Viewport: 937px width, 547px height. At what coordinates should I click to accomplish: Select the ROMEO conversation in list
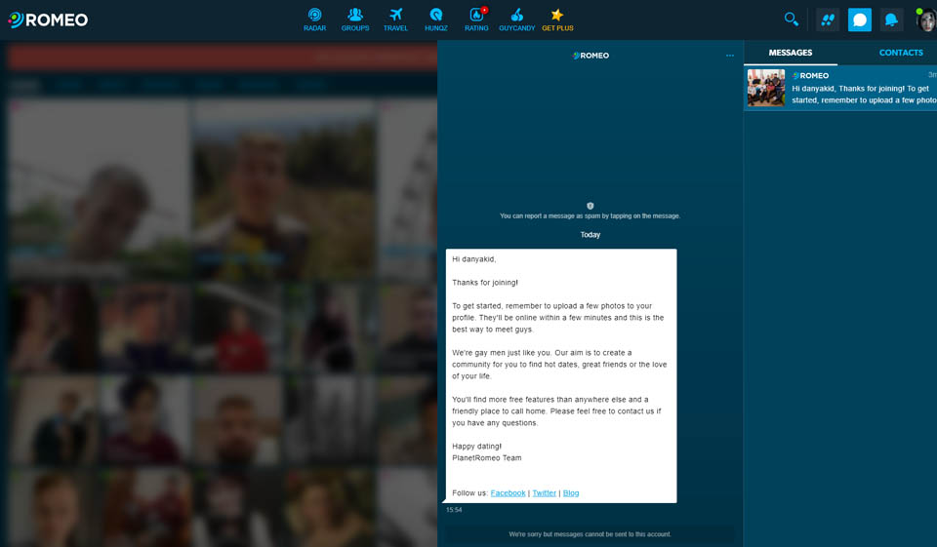click(839, 88)
